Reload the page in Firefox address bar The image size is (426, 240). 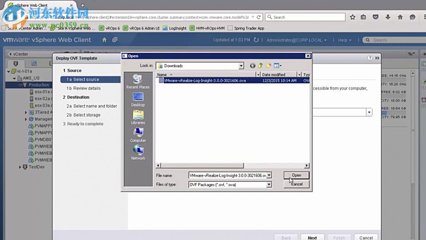tap(259, 17)
